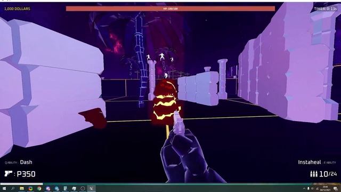Click the microphone tray icon
This screenshot has width=341, height=192.
pos(308,188)
